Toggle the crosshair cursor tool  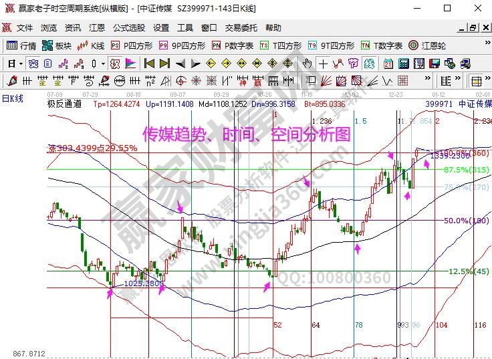point(324,64)
